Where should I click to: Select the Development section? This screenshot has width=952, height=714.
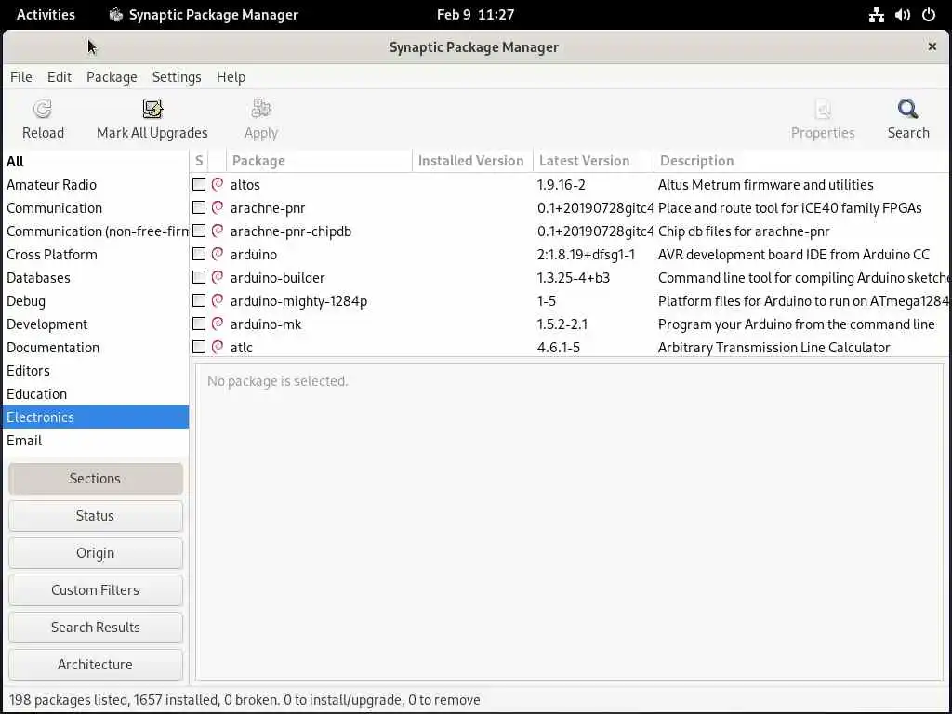96,324
